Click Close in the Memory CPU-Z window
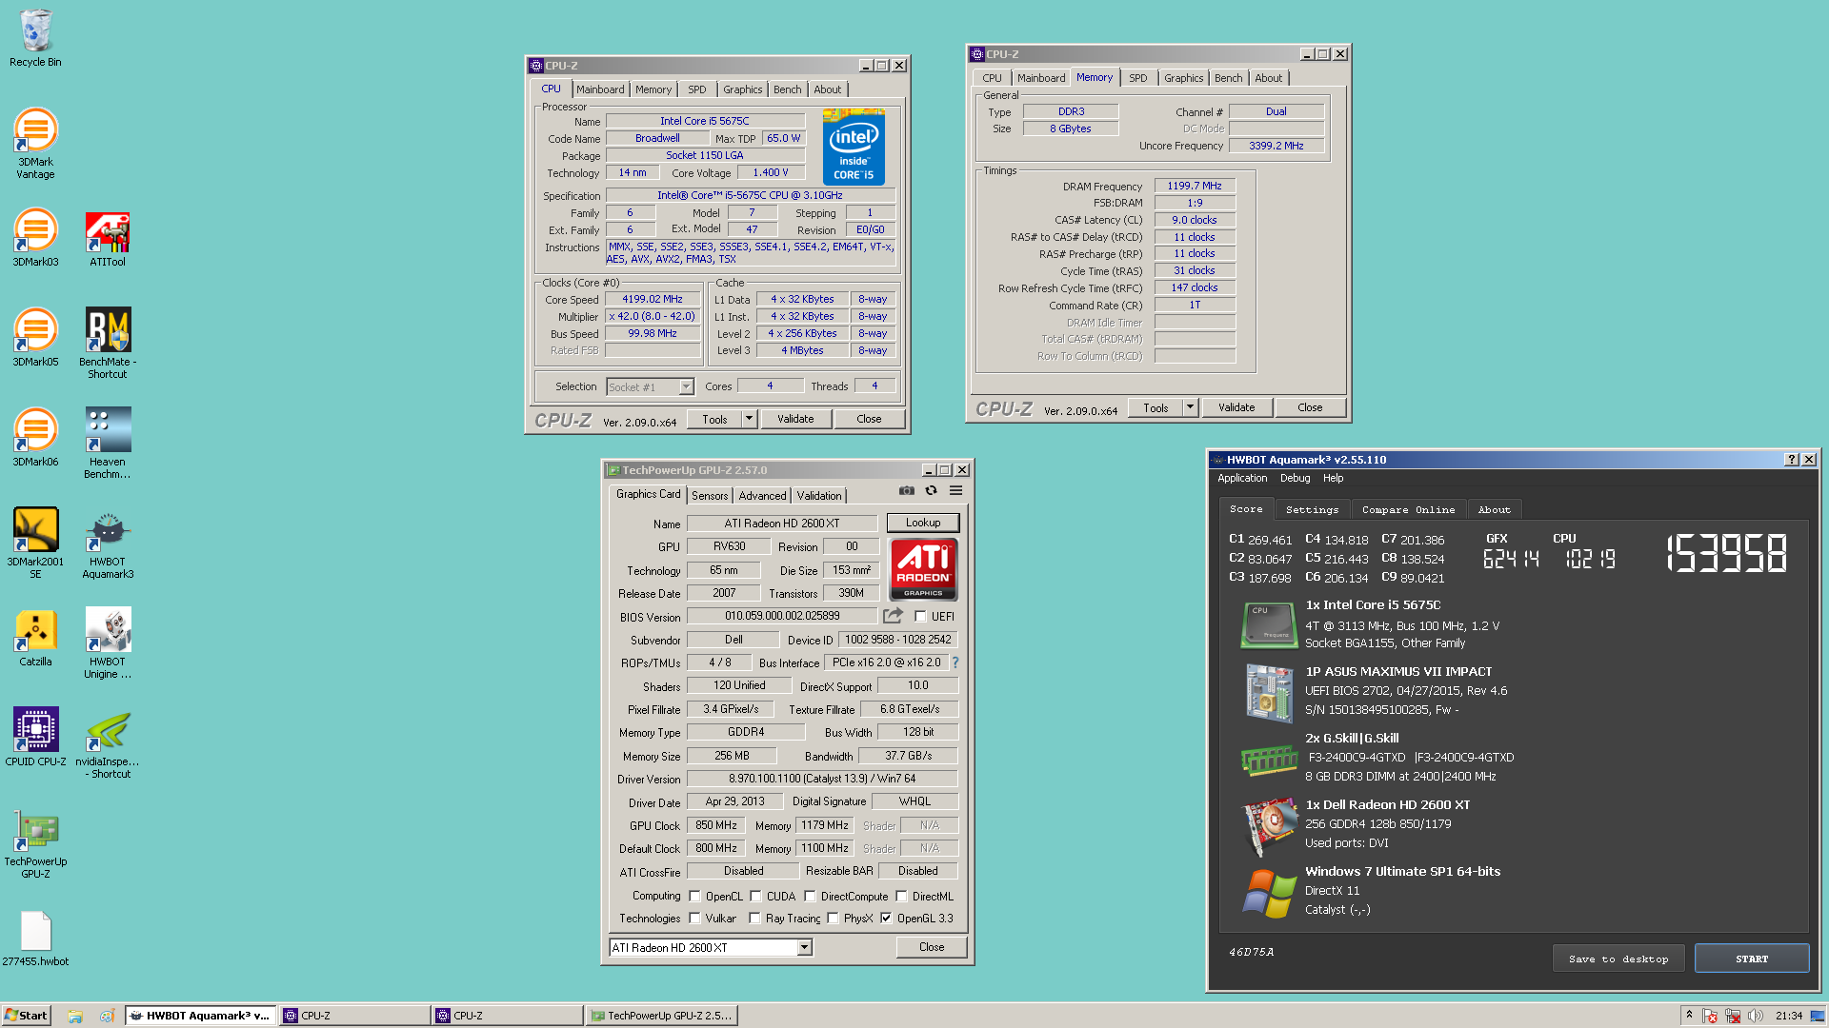This screenshot has width=1829, height=1028. [1310, 407]
